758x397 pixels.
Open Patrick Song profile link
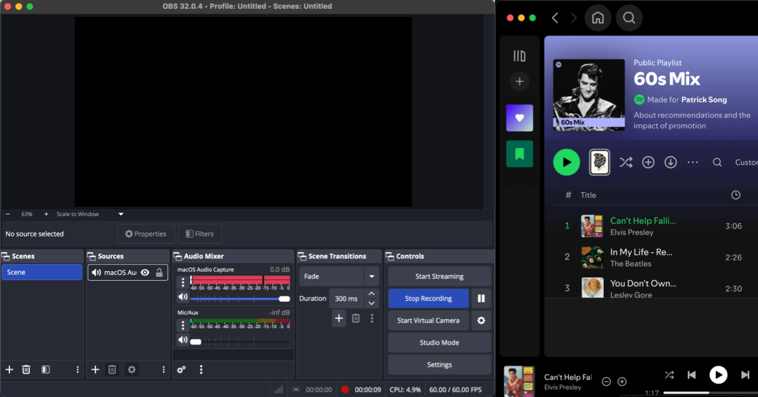click(704, 100)
